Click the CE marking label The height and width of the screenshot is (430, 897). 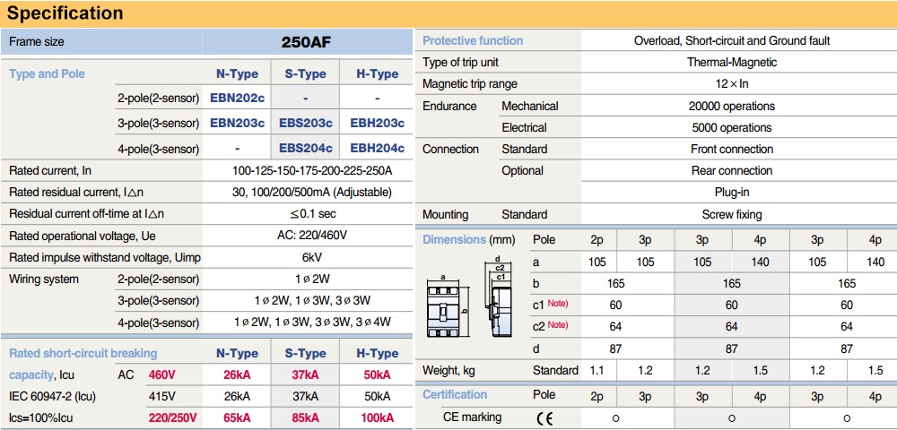[472, 417]
